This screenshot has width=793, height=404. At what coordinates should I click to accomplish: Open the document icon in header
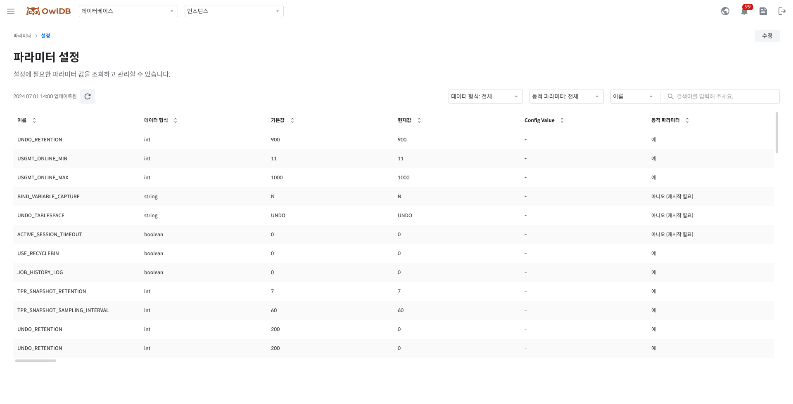pyautogui.click(x=763, y=11)
